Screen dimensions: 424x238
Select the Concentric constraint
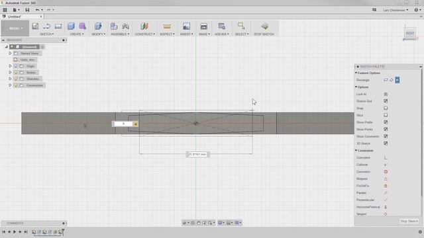(x=386, y=172)
